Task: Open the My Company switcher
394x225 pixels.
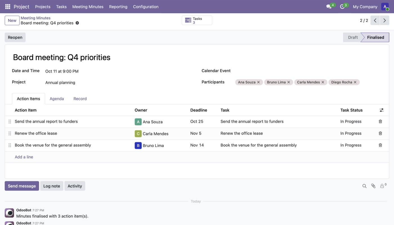Action: (x=365, y=6)
